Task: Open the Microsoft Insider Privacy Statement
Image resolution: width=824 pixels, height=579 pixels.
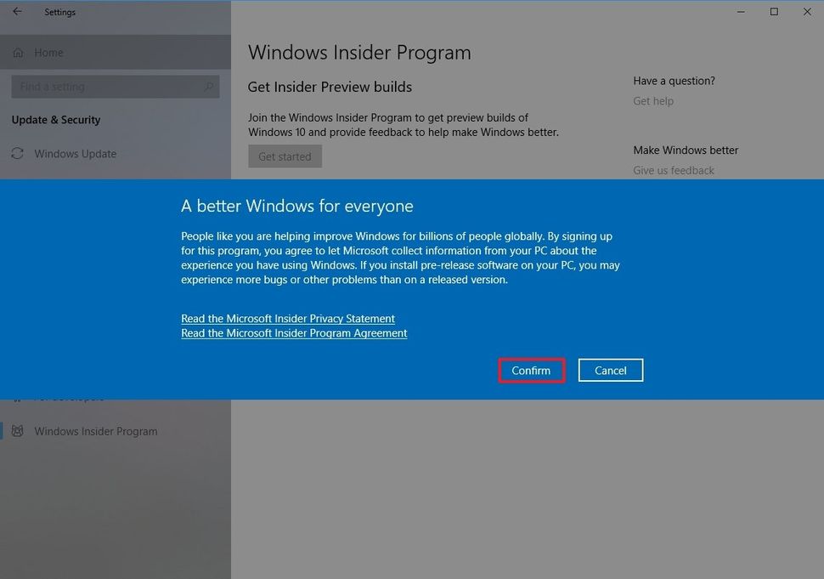Action: [x=287, y=318]
